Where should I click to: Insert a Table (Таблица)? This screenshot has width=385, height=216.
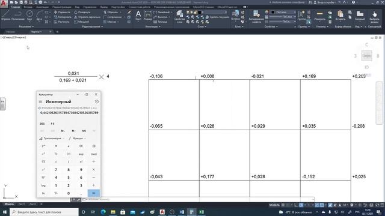coord(161,22)
